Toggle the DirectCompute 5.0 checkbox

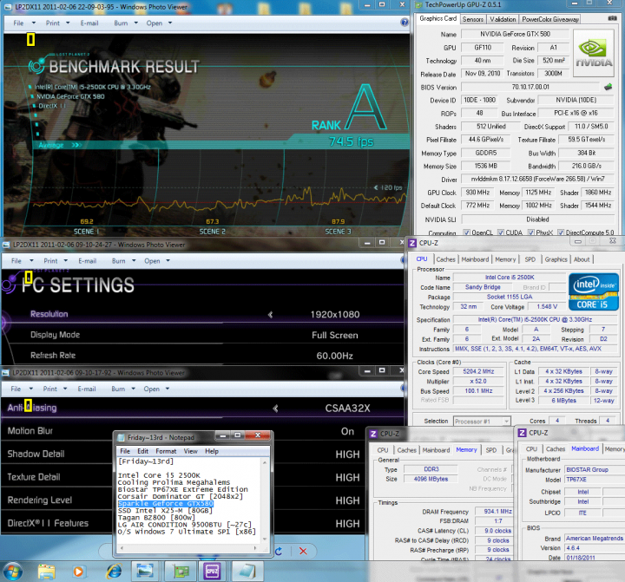tap(561, 232)
